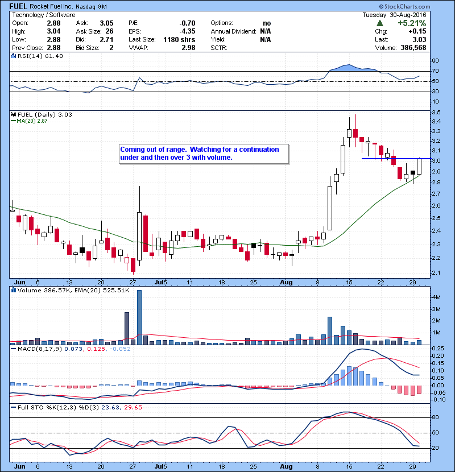Image resolution: width=455 pixels, height=472 pixels.
Task: Click the MA(20) 2.87 legend entry
Action: 29,121
